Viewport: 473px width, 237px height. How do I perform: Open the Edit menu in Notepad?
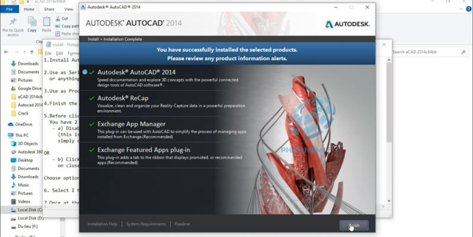[59, 53]
